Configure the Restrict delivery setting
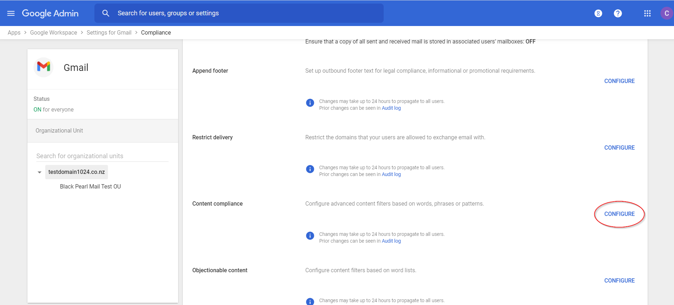Viewport: 674px width, 305px height. point(619,148)
